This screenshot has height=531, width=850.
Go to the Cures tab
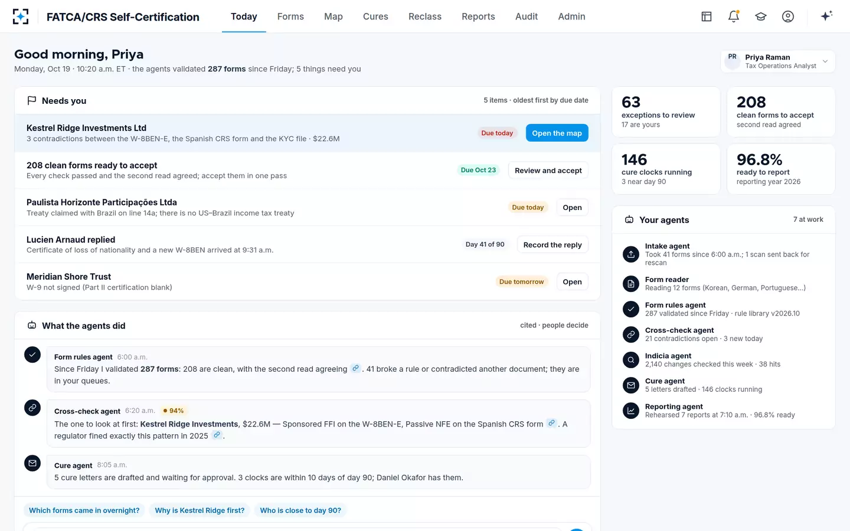(375, 17)
